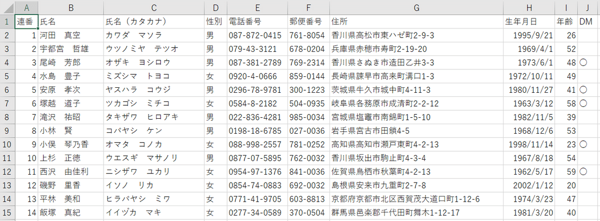Select the cell ヒラバヤシ ミワ
The width and height of the screenshot is (600, 221).
click(154, 199)
